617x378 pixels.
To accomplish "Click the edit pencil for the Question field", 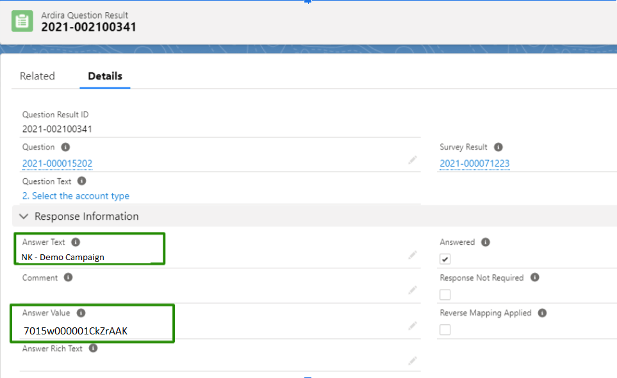I will point(413,160).
